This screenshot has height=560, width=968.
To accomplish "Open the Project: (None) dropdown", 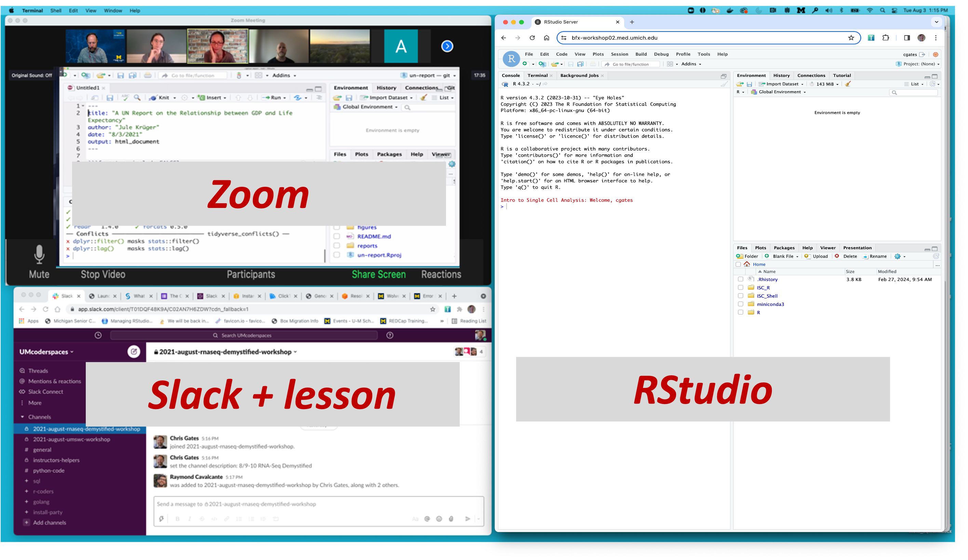I will (x=917, y=64).
